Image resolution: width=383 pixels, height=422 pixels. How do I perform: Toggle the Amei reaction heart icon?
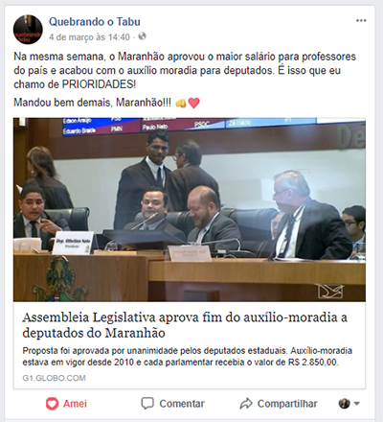[52, 404]
